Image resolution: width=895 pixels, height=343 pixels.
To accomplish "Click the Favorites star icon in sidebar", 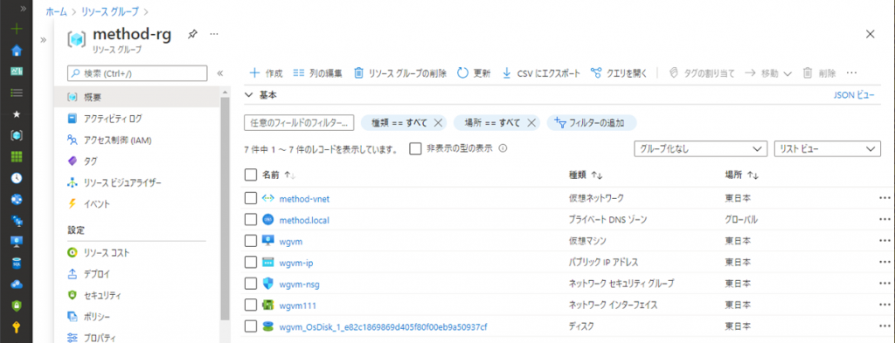I will [17, 114].
